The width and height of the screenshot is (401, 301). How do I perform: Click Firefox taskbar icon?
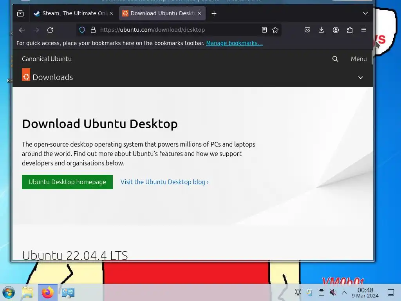(47, 292)
